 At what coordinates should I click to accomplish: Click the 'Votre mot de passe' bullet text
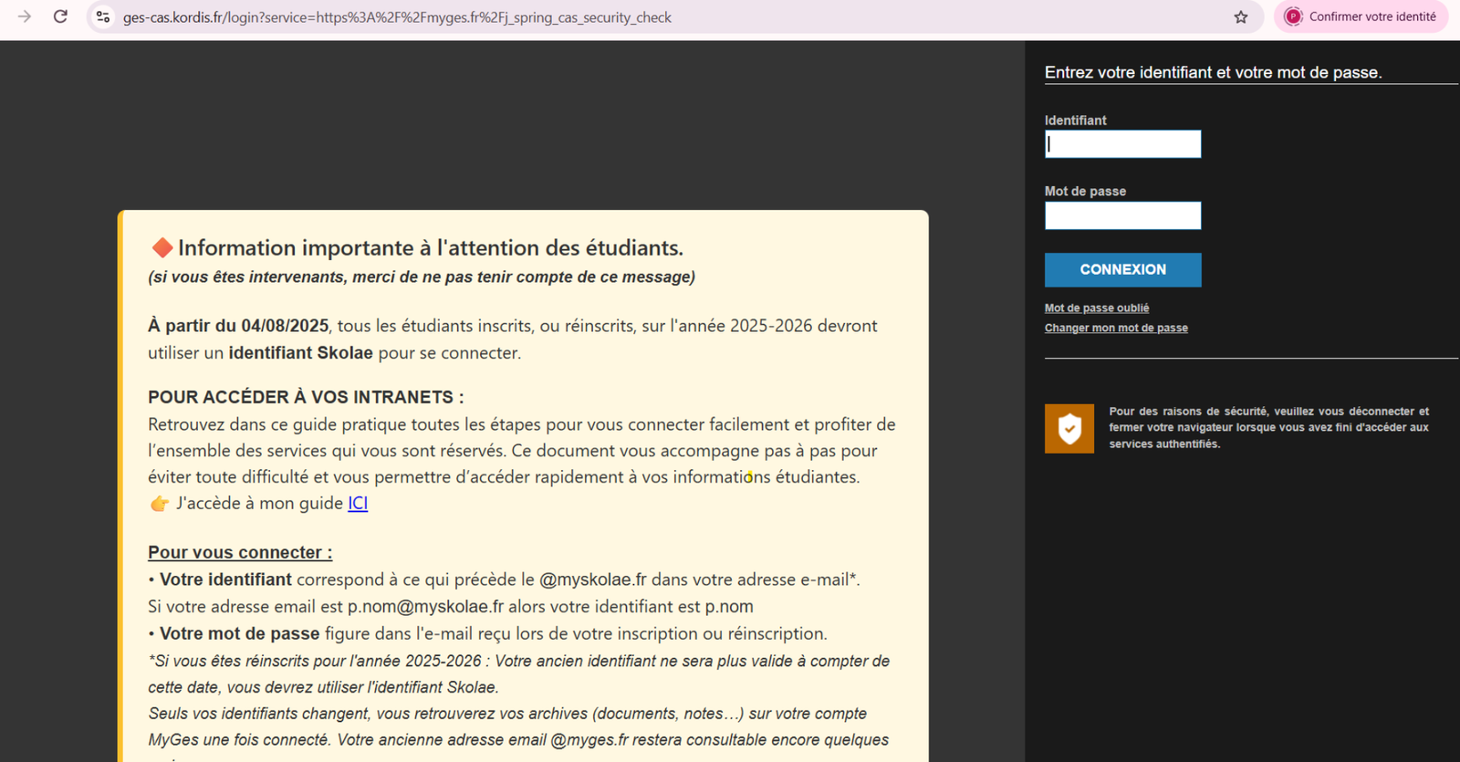pyautogui.click(x=239, y=633)
